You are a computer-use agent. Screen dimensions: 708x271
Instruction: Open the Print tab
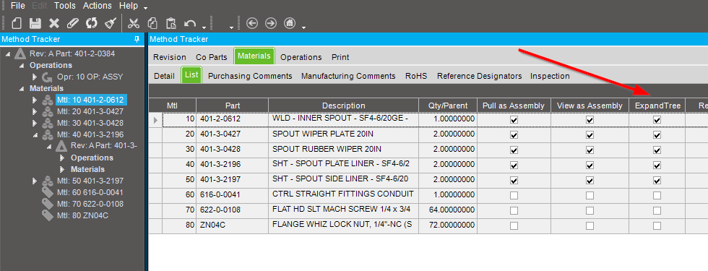pos(340,57)
